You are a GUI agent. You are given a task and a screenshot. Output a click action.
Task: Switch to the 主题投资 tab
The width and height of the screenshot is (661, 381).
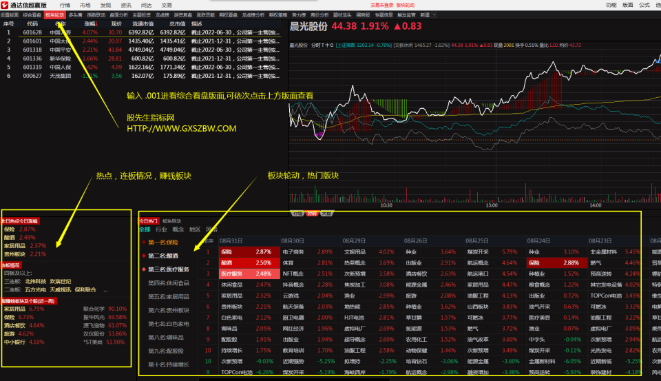(141, 14)
